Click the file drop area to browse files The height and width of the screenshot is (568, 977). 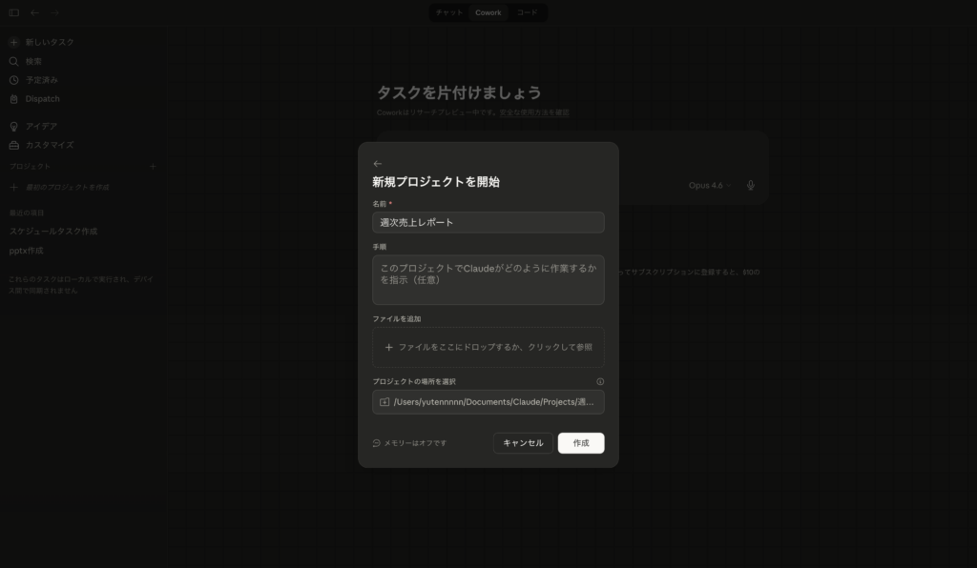pyautogui.click(x=488, y=347)
